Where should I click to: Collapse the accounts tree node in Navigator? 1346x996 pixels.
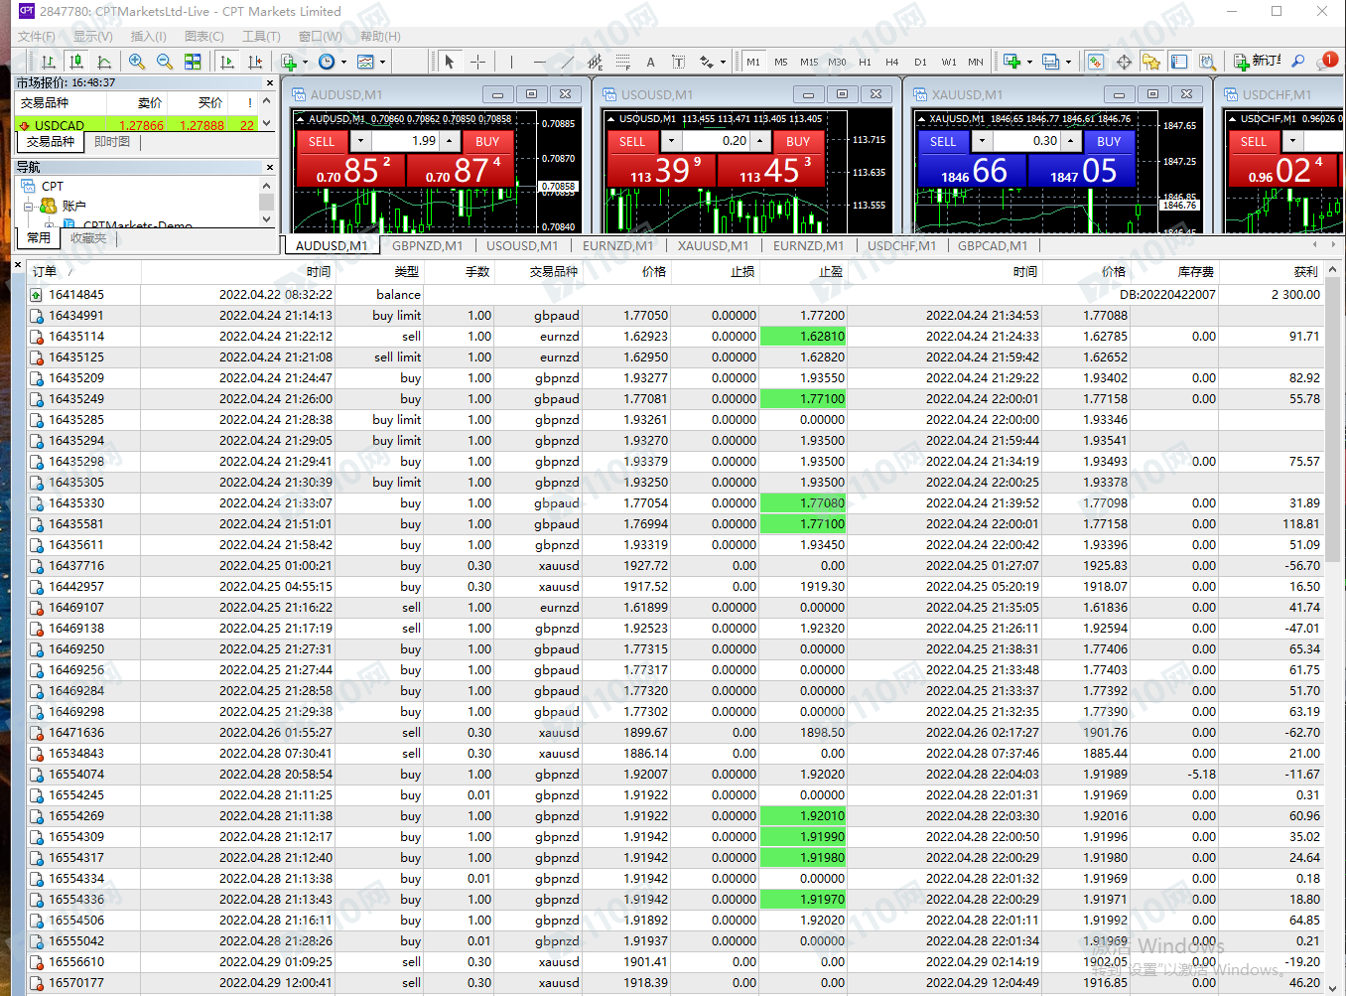29,207
